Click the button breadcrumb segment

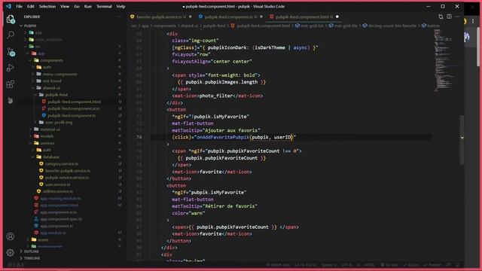coord(433,26)
